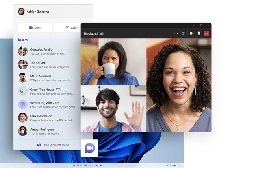256x170 pixels.
Task: Open The Squad chat in Recent list
Action: point(47,64)
